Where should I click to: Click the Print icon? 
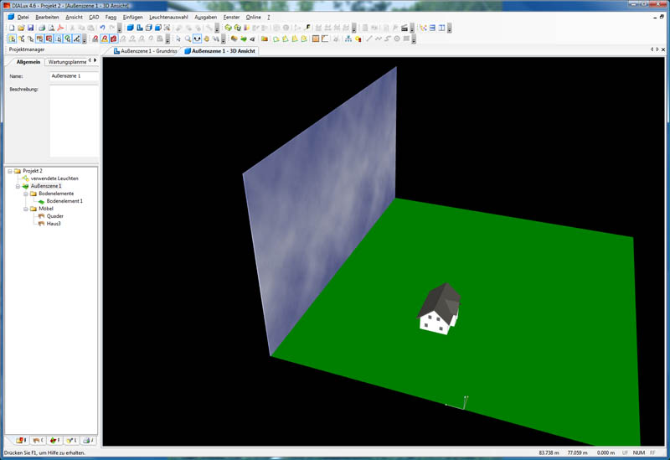click(x=42, y=28)
